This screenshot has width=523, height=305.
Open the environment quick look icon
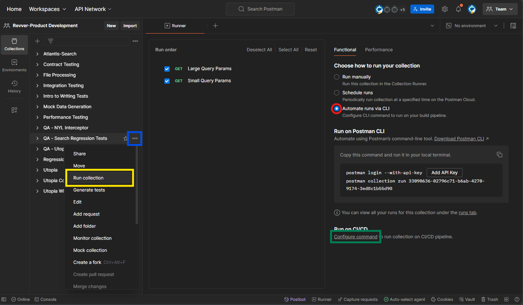pos(513,26)
